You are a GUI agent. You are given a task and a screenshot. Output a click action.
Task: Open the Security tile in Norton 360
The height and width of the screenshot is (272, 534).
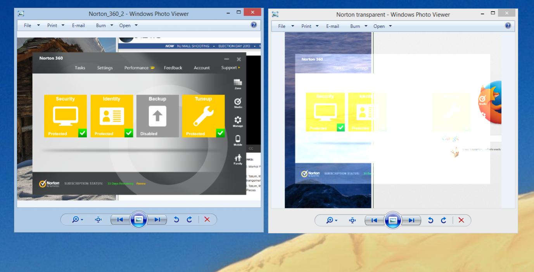point(65,116)
